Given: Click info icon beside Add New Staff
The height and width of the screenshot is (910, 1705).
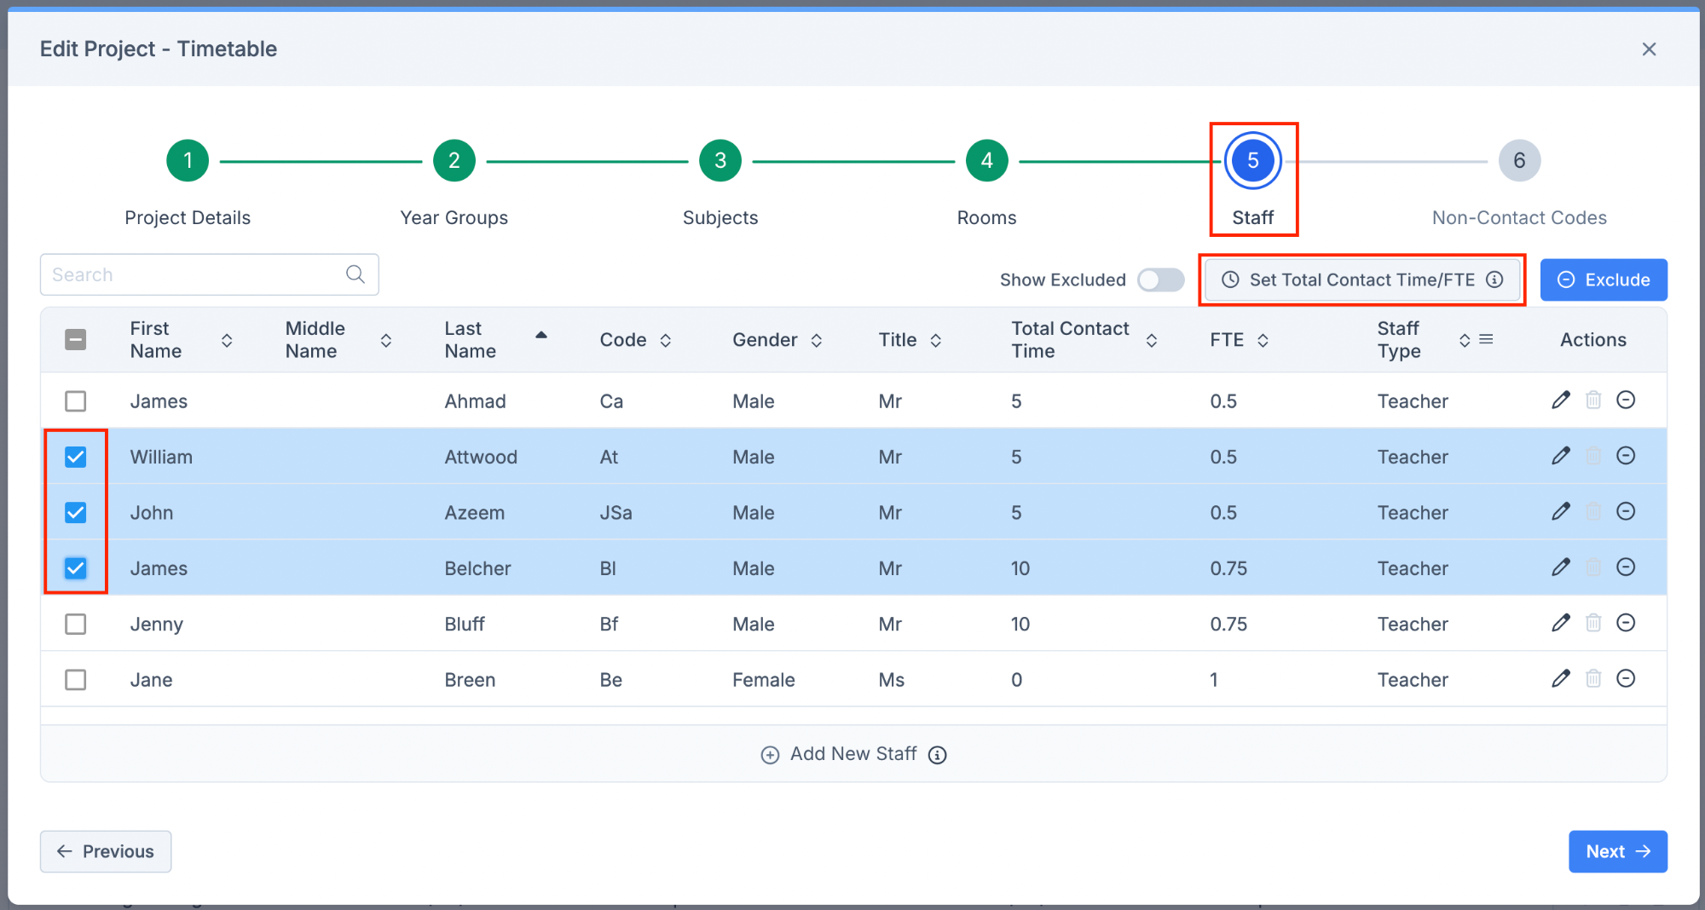Looking at the screenshot, I should [937, 755].
